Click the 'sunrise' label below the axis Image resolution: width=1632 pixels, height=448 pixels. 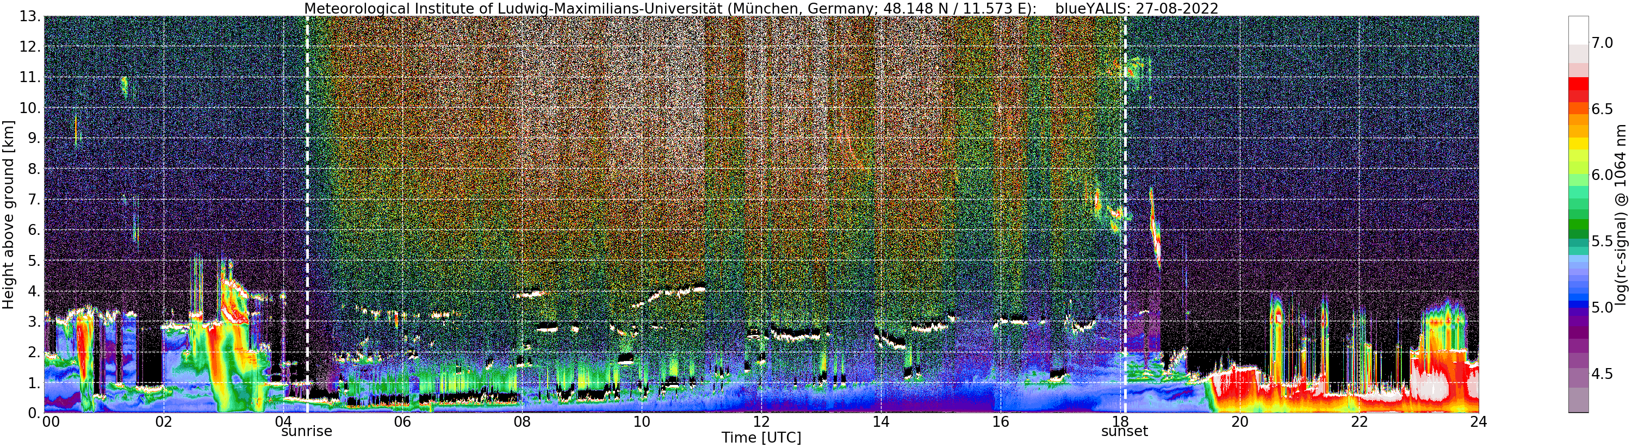click(307, 432)
